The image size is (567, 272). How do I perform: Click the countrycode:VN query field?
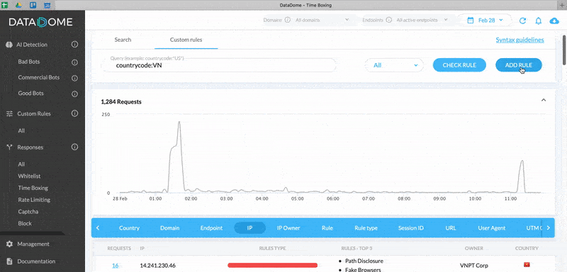219,65
